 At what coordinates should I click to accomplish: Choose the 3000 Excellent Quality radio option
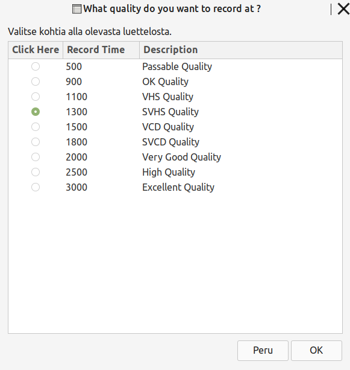(x=36, y=187)
